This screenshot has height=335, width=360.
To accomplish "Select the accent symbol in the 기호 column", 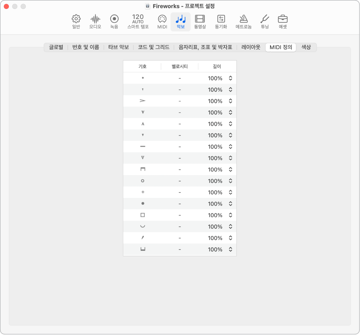I will [142, 101].
